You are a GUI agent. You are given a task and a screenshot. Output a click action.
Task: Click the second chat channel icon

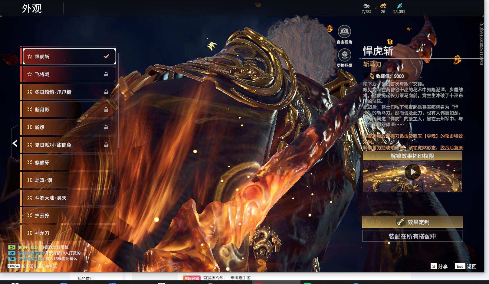(11, 253)
